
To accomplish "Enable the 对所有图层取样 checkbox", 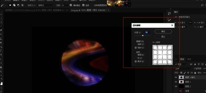I will [x=92, y=5].
